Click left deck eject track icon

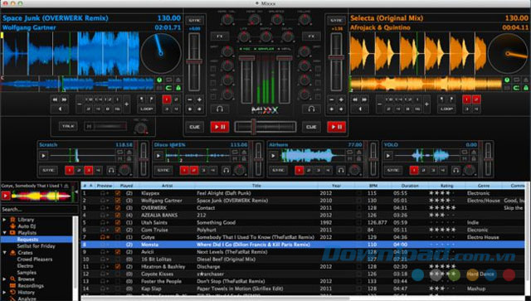coord(178,80)
